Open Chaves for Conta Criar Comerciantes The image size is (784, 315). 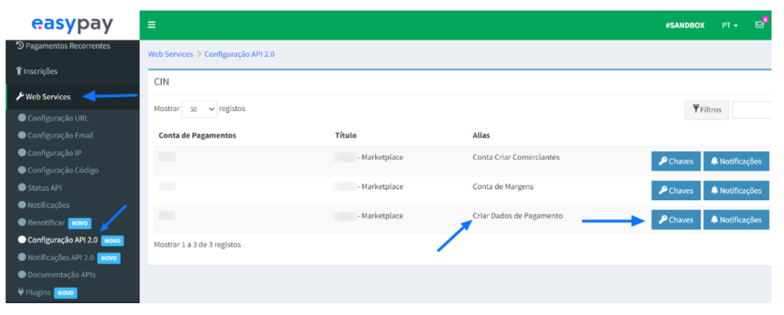coord(676,161)
